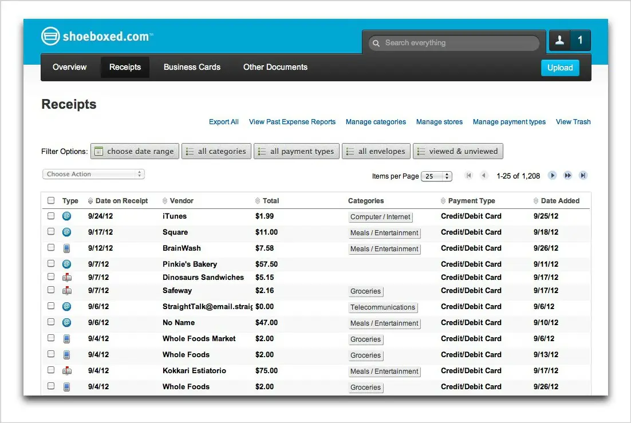Click the Search everything field
631x423 pixels.
point(454,43)
